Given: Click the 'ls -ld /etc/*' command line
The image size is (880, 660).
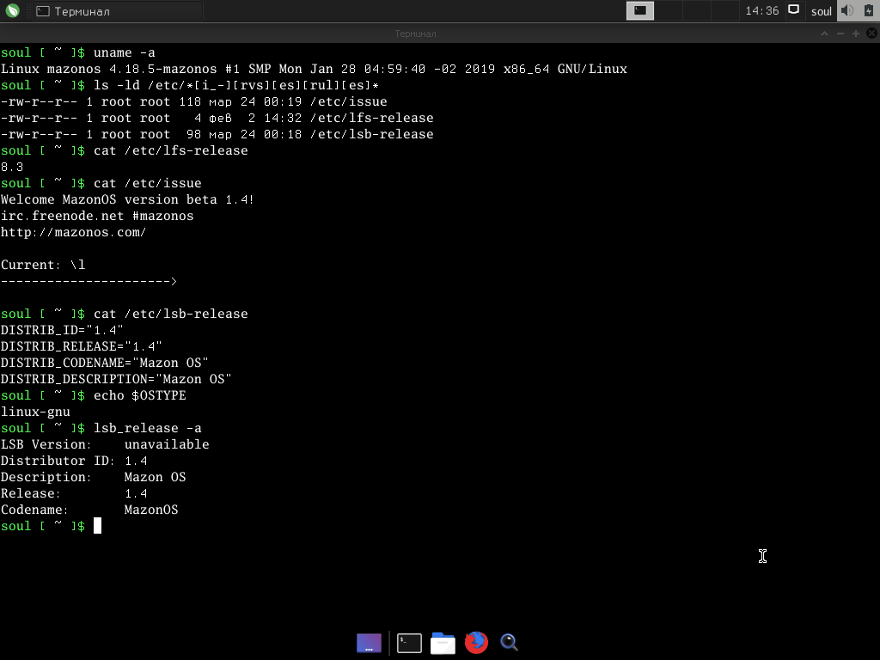Looking at the screenshot, I should (236, 85).
